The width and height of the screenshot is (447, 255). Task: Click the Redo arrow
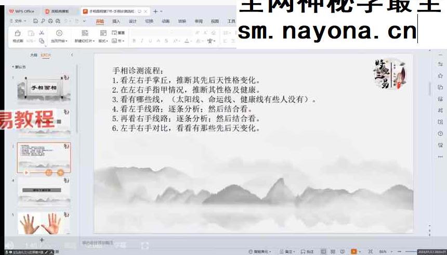[76, 21]
